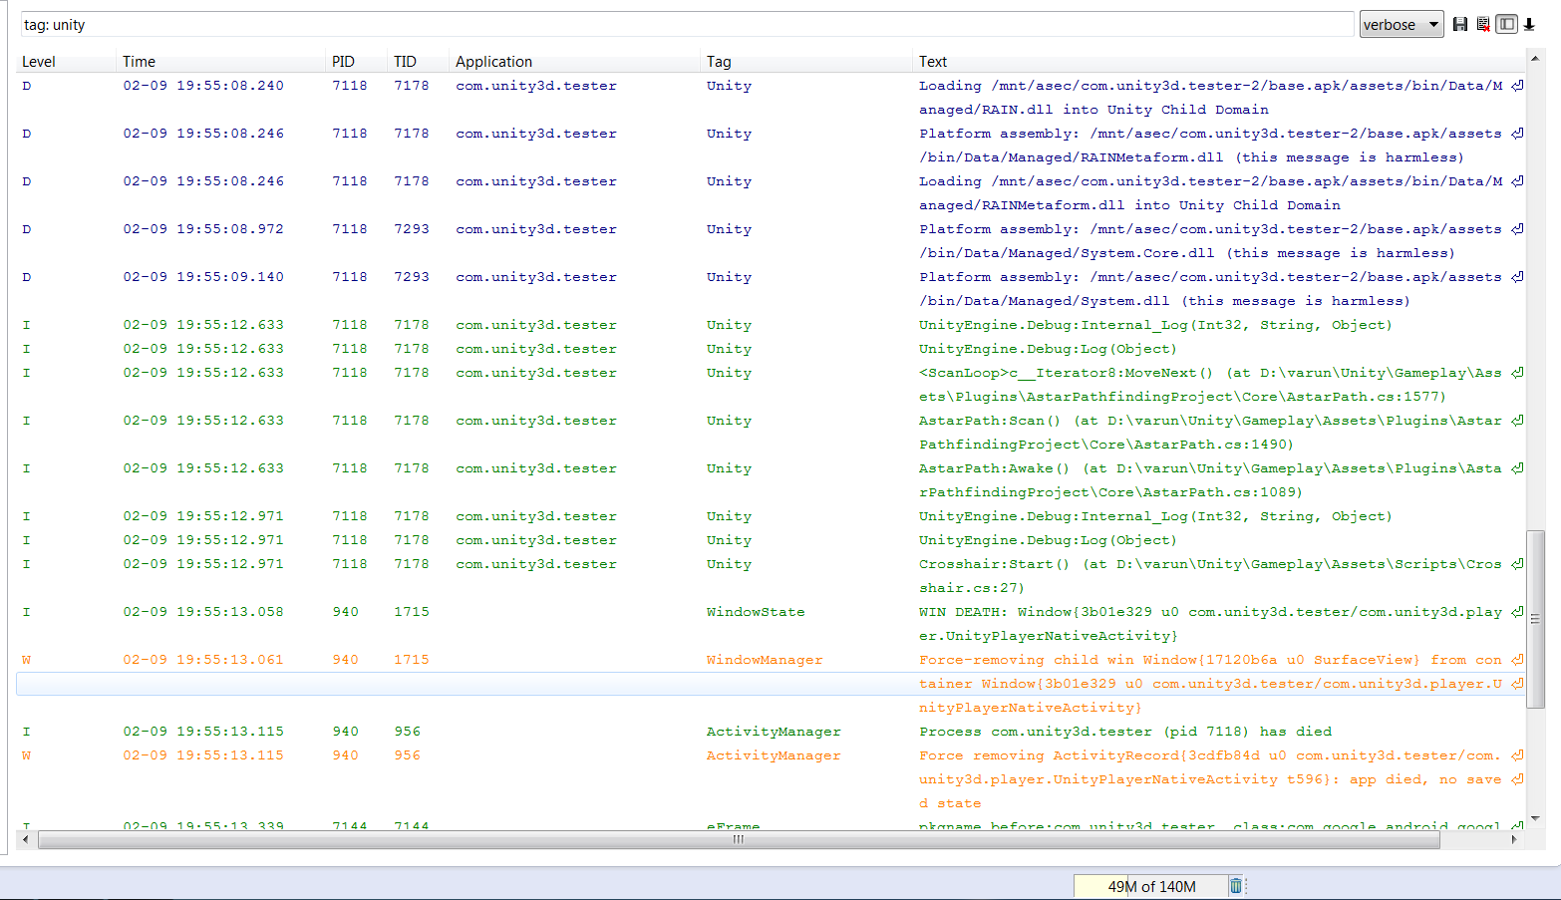Select the 19:55:08.972 log timestamp

203,229
